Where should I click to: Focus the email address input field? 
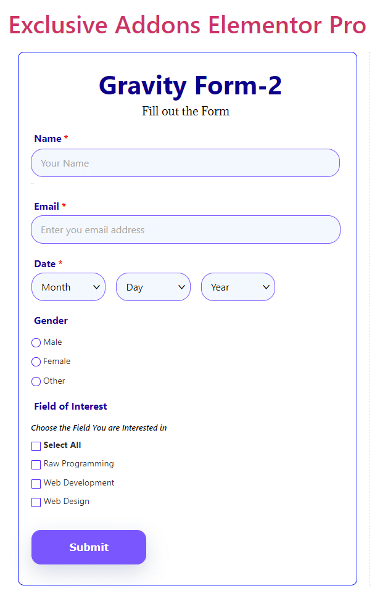[186, 229]
